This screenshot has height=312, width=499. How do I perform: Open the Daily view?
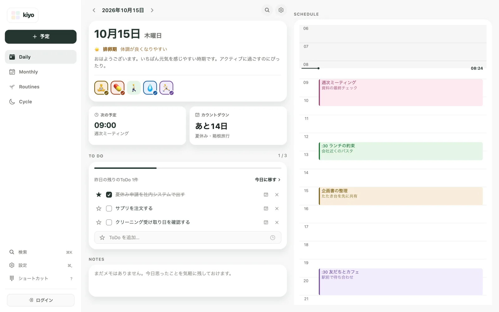pyautogui.click(x=41, y=57)
